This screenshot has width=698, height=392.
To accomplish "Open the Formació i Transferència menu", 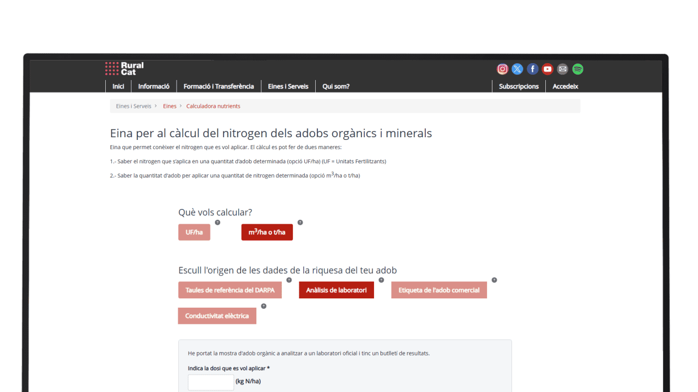I will tap(219, 87).
